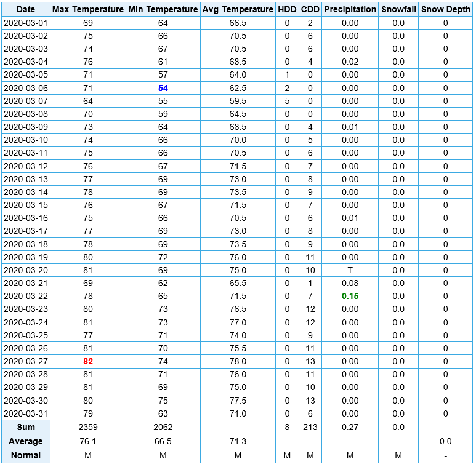
Task: Click the green precipitation value 0.15
Action: (350, 297)
